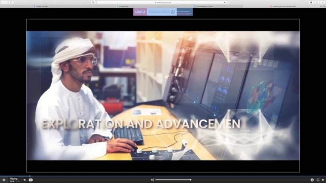This screenshot has width=326, height=183.
Task: Go back with the browser back arrow
Action: pos(3,2)
